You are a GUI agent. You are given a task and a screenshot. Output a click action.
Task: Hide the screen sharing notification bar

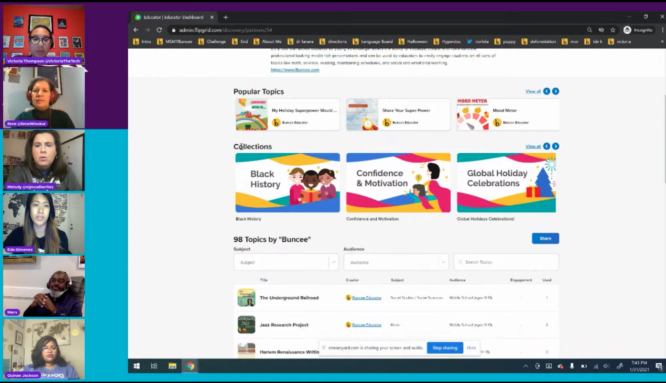coord(471,348)
